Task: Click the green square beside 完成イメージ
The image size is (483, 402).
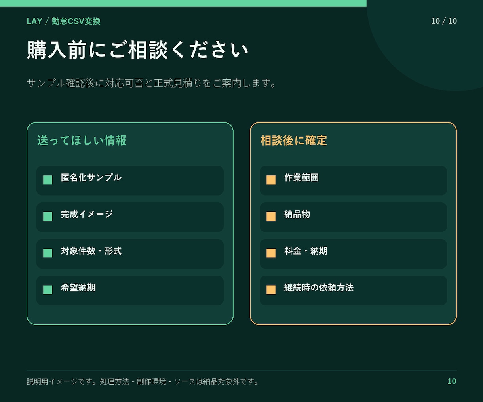Action: pos(48,216)
